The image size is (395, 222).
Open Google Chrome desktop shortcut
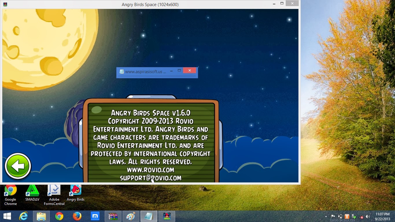10,195
